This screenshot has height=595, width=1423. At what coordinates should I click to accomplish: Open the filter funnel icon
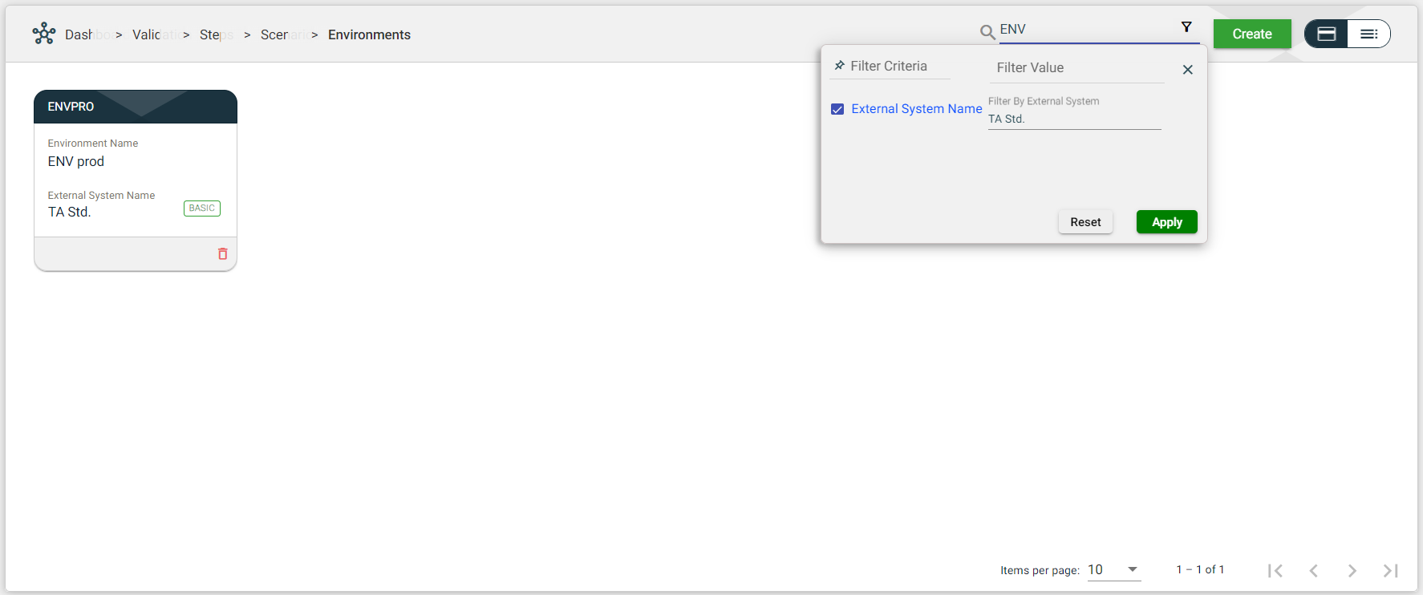pos(1186,27)
